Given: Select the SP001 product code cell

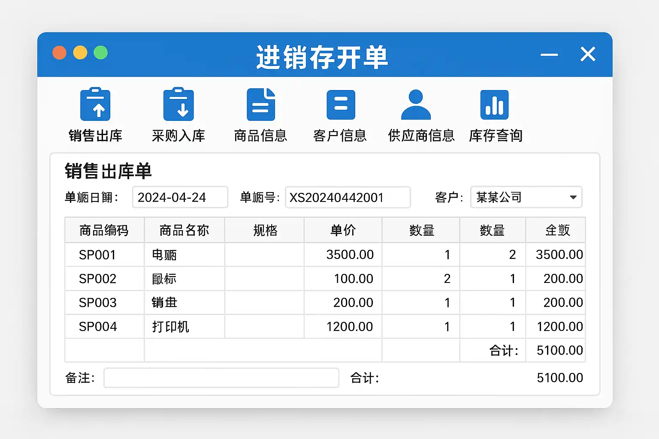Looking at the screenshot, I should (x=104, y=255).
